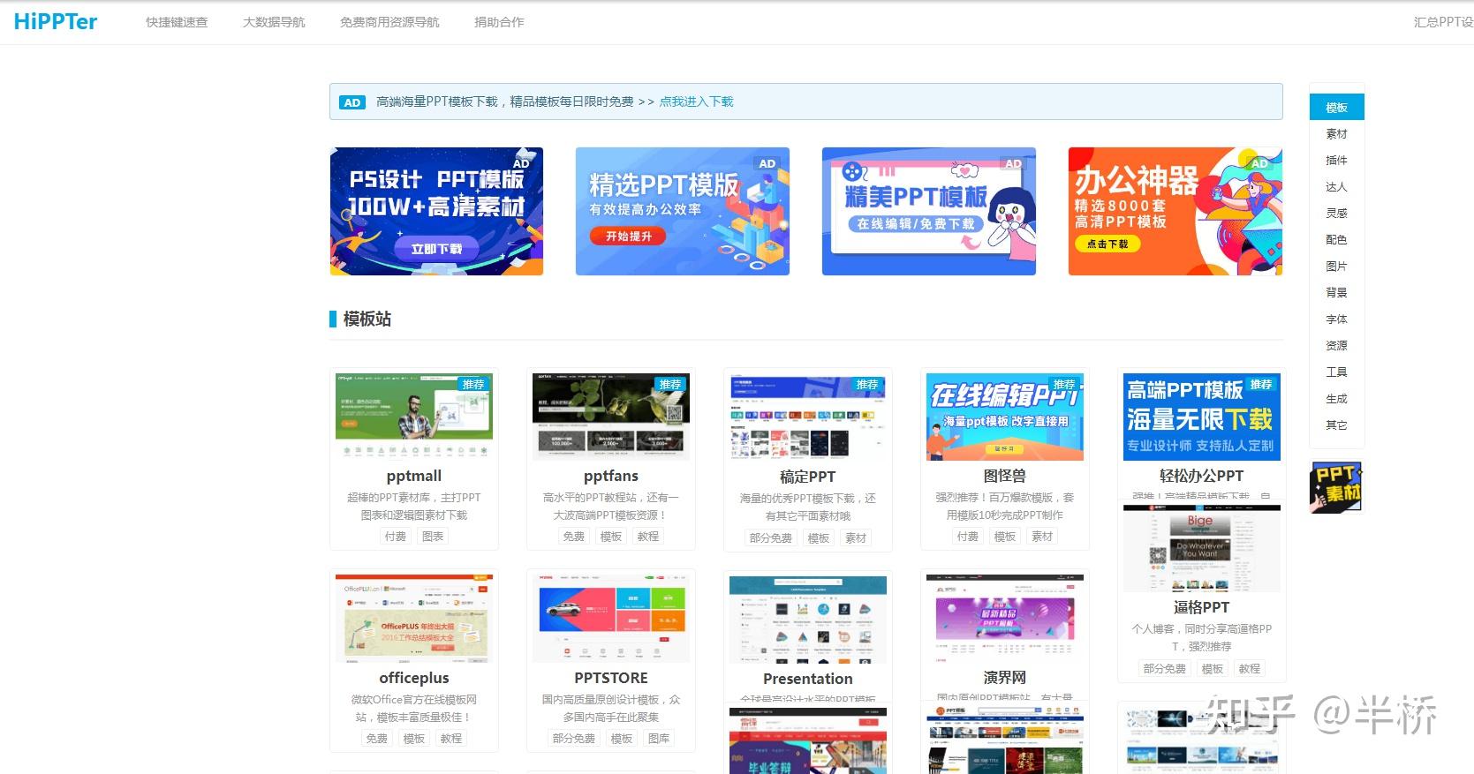Jump to 字体 in the right sidebar
This screenshot has height=774, width=1474.
coord(1336,319)
